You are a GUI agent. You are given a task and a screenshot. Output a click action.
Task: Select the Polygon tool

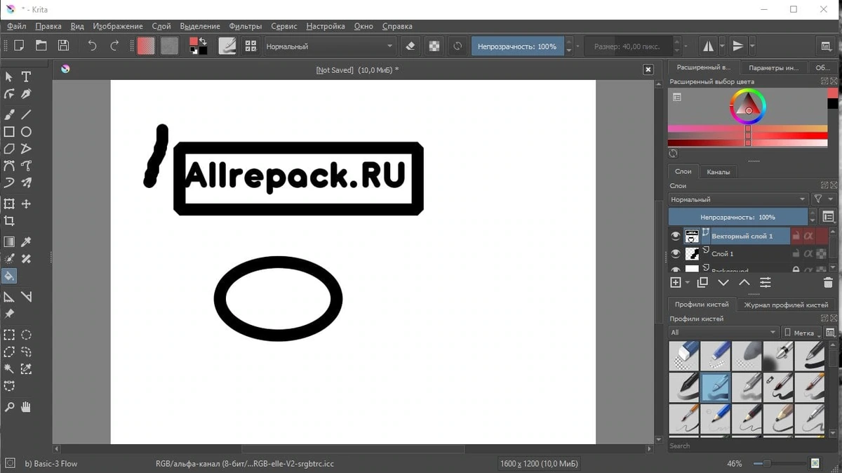9,149
